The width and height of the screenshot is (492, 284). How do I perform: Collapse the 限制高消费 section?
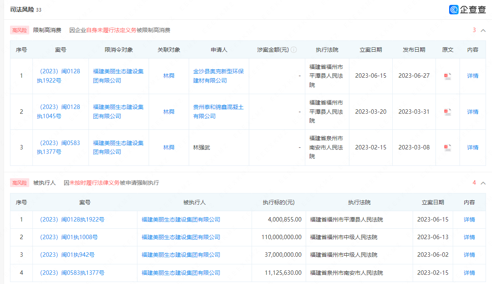click(x=483, y=30)
